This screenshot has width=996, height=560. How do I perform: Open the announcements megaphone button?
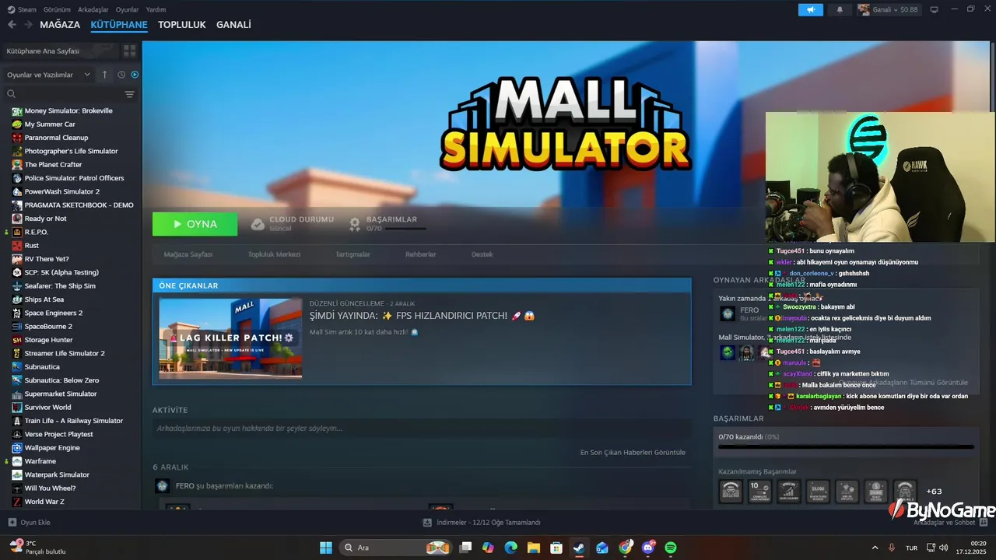tap(810, 9)
